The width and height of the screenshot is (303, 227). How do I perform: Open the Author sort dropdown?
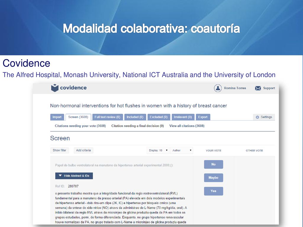click(x=181, y=150)
